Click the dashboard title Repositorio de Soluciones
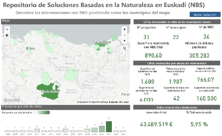This screenshot has width=222, height=136. 104,5
